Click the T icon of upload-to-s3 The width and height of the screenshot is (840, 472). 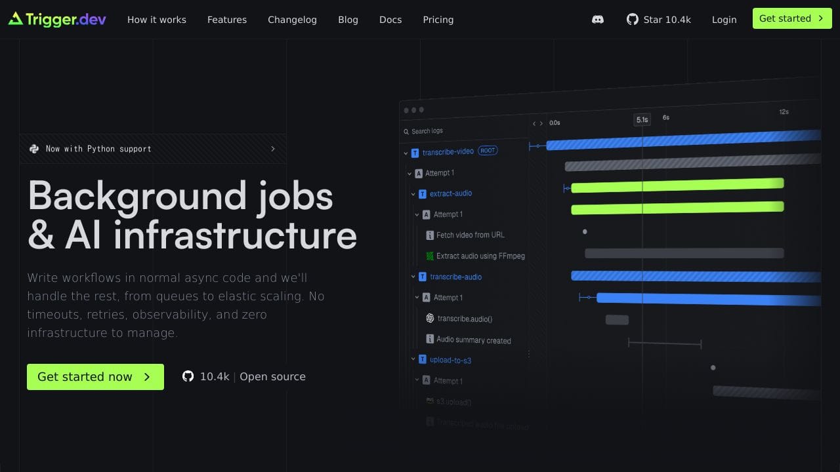[x=423, y=359]
